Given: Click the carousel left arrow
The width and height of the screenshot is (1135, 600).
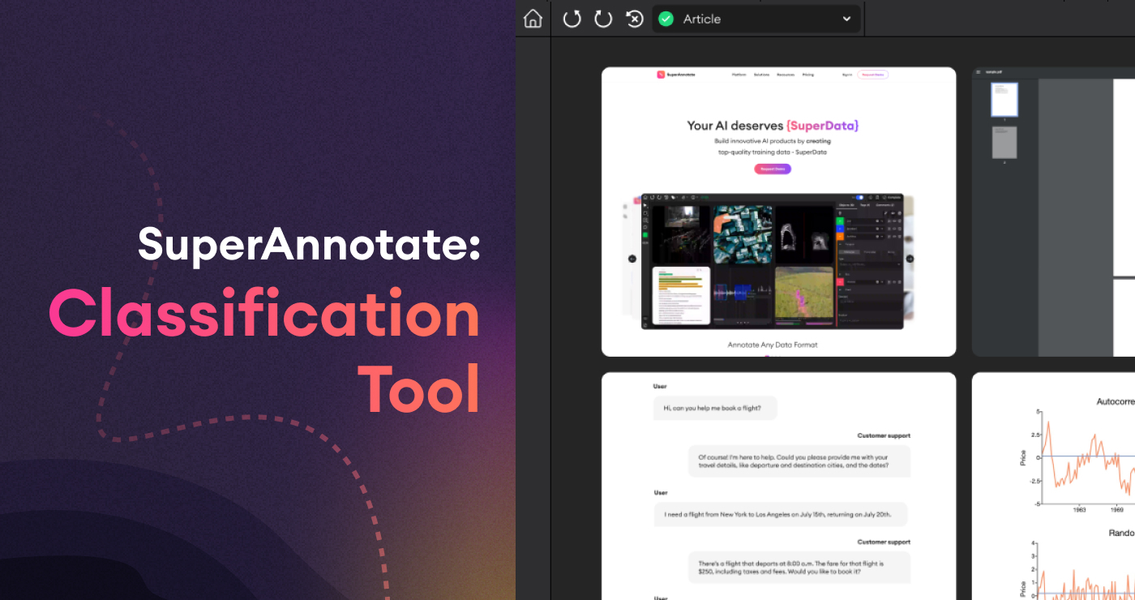Looking at the screenshot, I should [633, 259].
